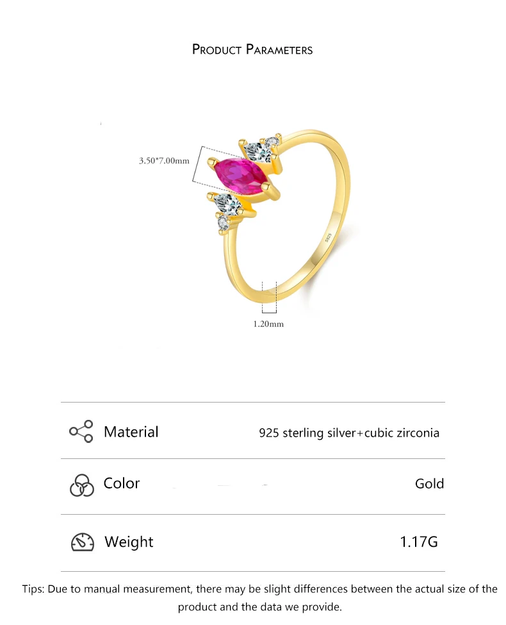The image size is (506, 625).
Task: Click the Weight row label
Action: (129, 542)
